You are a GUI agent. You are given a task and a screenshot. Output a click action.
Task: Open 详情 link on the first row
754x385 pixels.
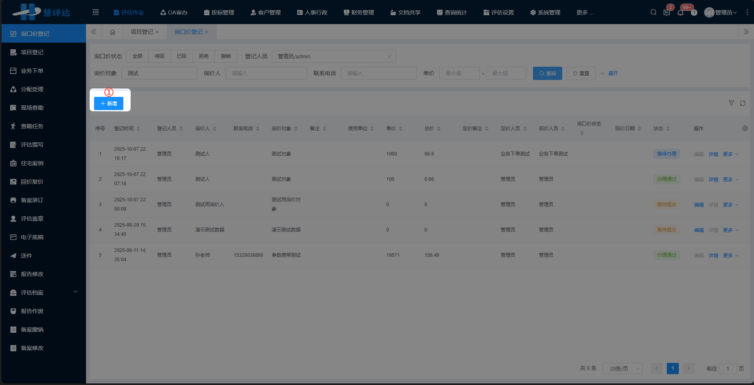713,154
